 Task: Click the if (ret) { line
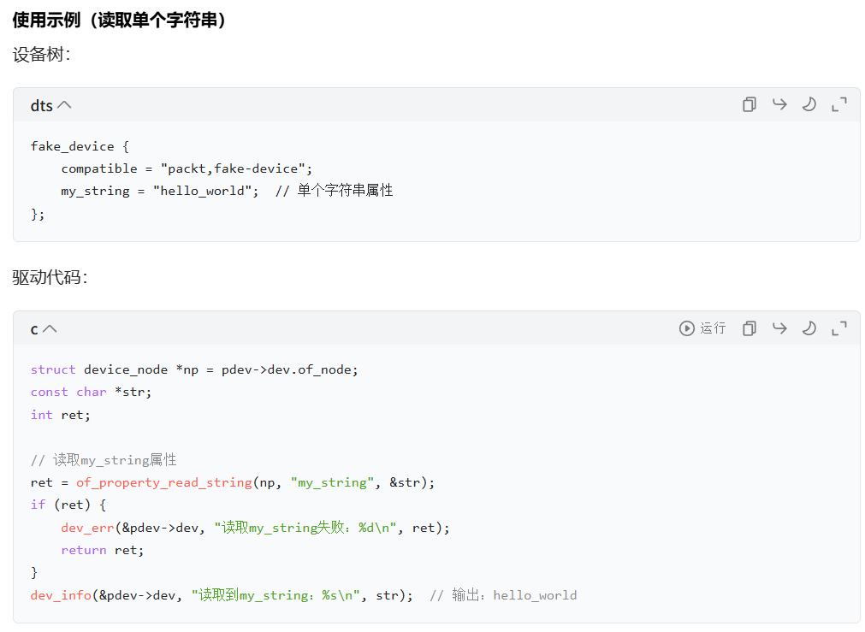pyautogui.click(x=68, y=505)
